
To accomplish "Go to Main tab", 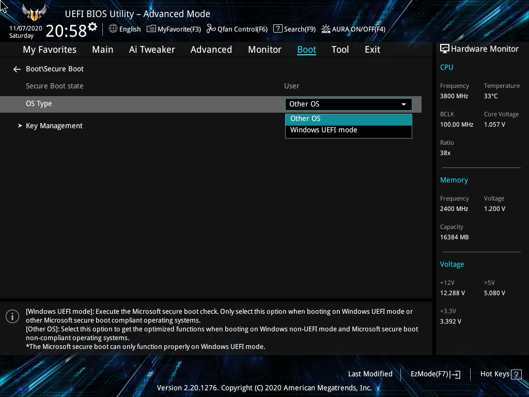I will [x=103, y=50].
